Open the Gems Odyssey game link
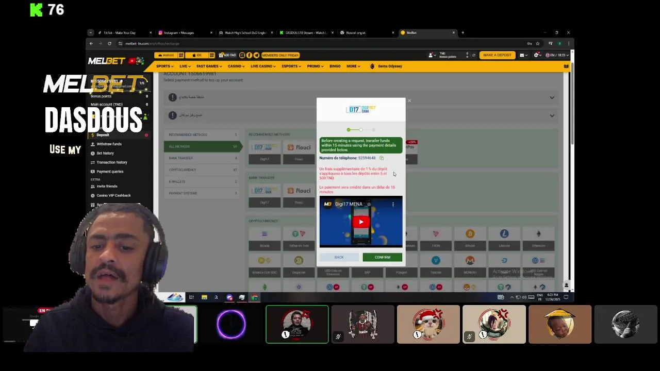The width and height of the screenshot is (660, 371). point(386,66)
